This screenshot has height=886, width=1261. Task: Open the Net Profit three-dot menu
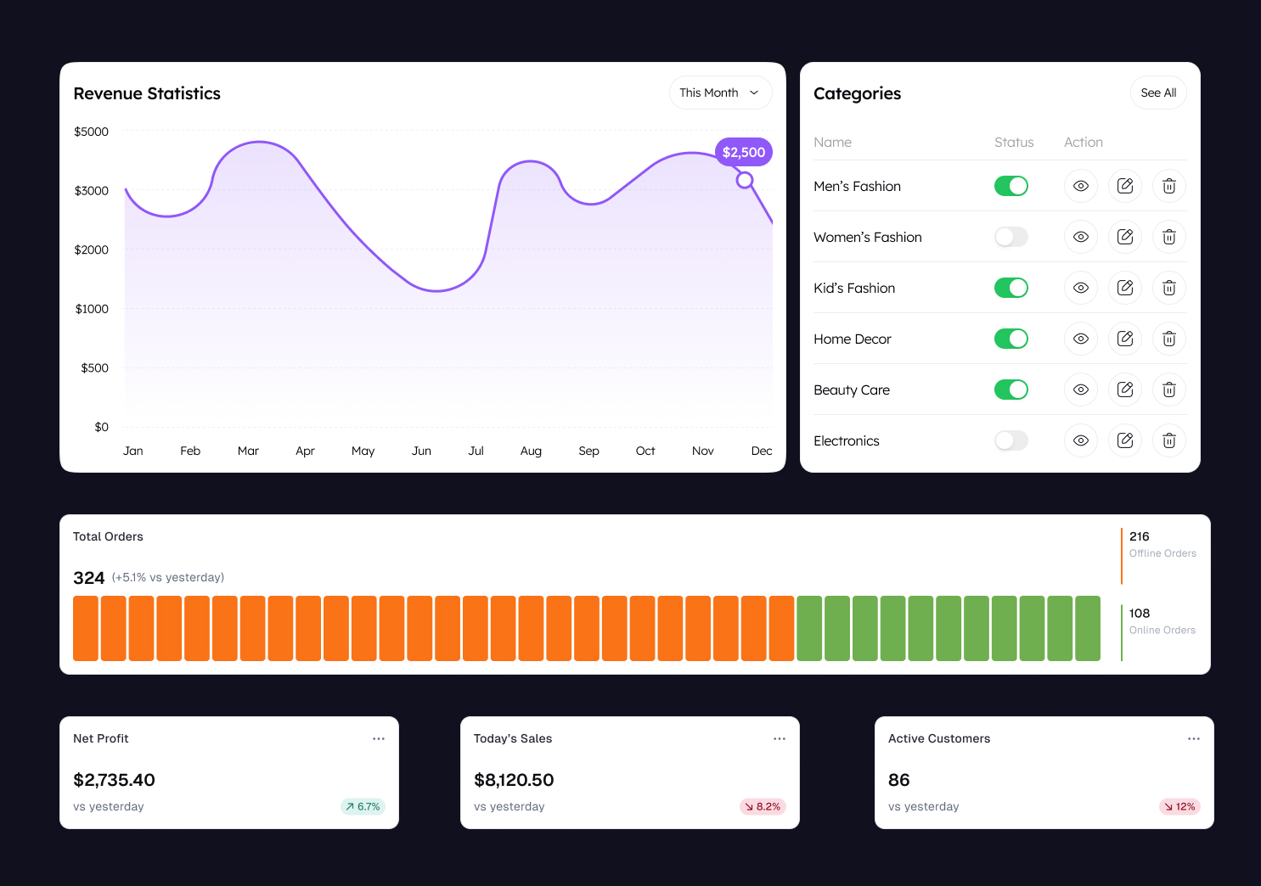[x=379, y=738]
